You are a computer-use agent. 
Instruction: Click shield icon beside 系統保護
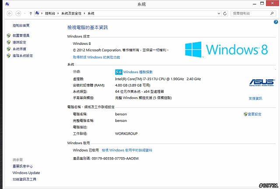coord(9,49)
